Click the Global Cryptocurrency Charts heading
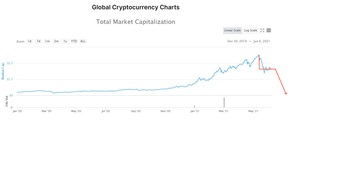Viewport: 350px width, 183px height. pyautogui.click(x=136, y=7)
